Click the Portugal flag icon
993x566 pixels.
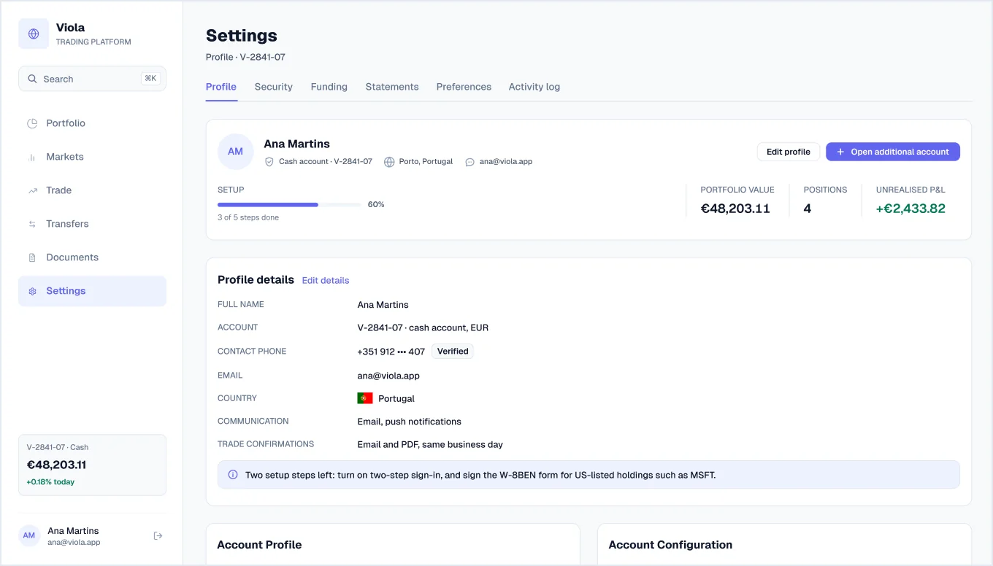[365, 398]
